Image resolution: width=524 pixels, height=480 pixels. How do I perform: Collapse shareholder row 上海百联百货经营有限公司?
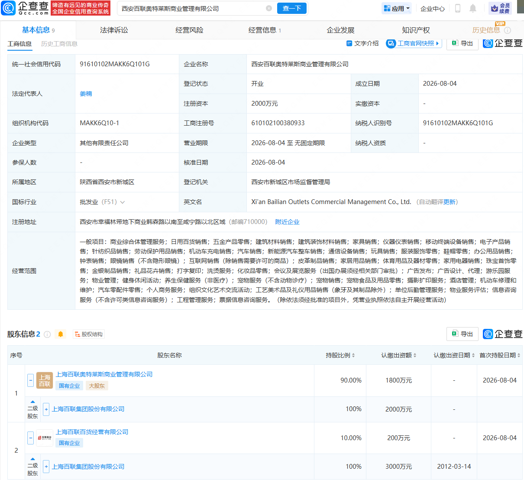click(x=30, y=438)
